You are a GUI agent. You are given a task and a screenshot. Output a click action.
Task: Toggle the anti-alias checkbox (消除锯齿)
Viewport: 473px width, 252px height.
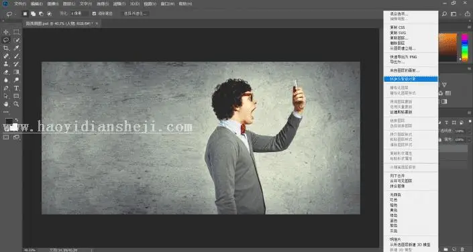(94, 13)
